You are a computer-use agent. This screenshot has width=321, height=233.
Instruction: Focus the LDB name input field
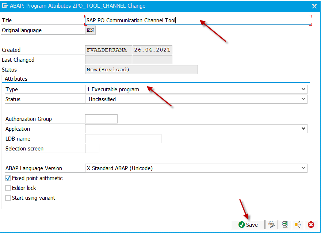pos(123,139)
